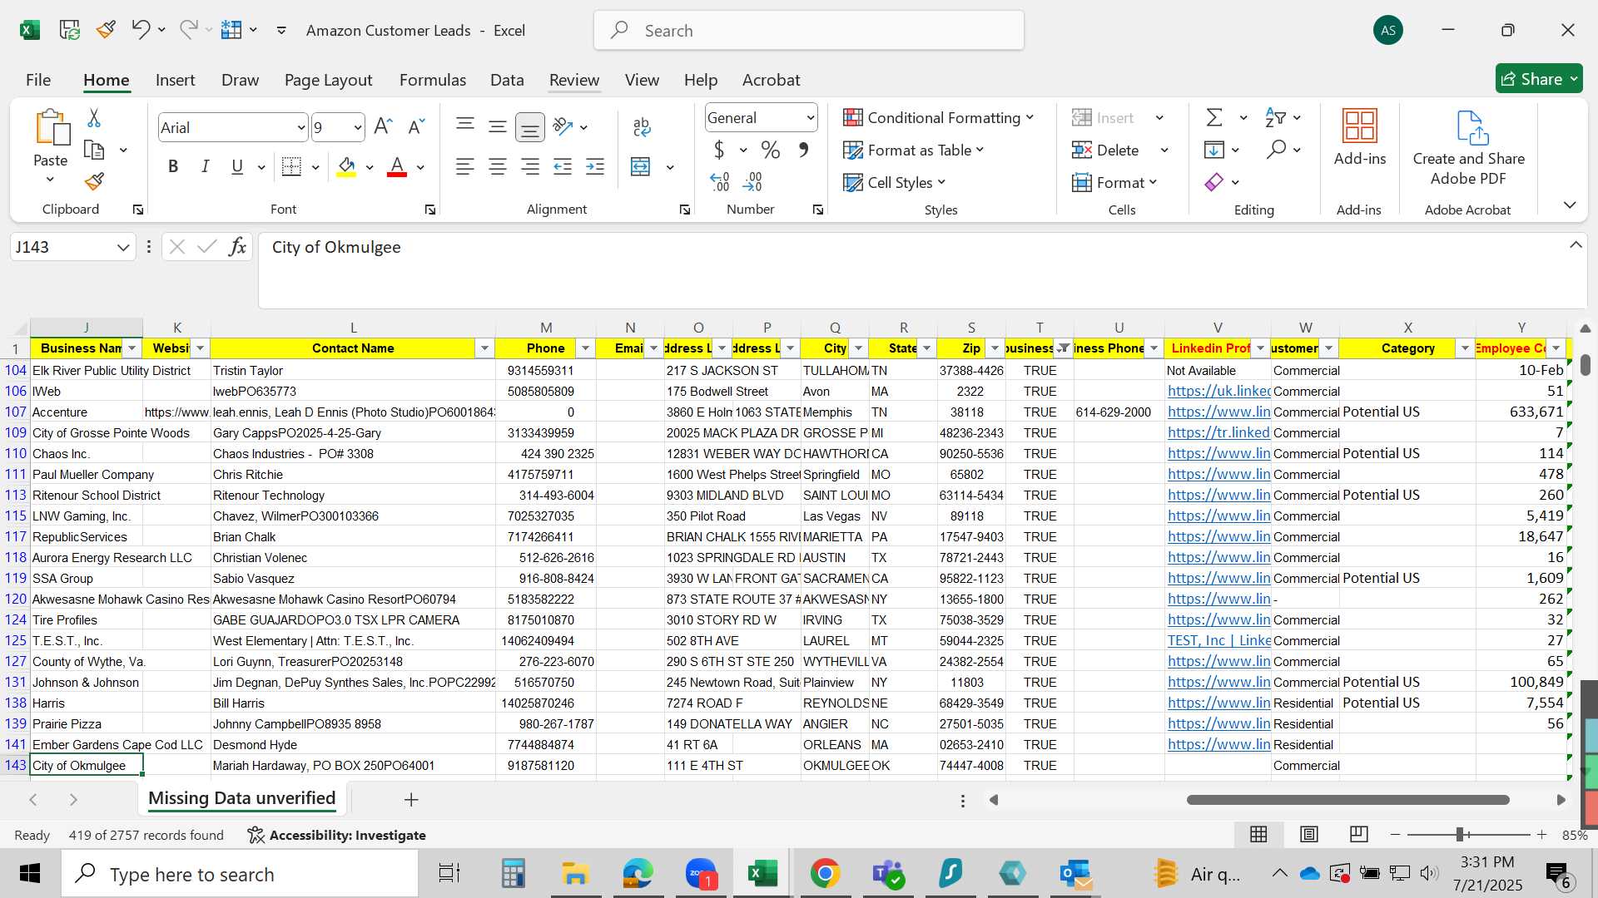1598x898 pixels.
Task: Open Fill Color yellow swatch button
Action: coord(347,167)
